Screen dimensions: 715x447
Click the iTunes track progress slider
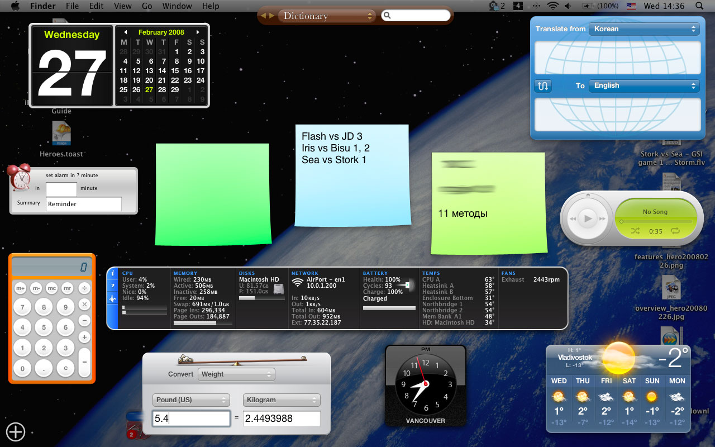656,222
